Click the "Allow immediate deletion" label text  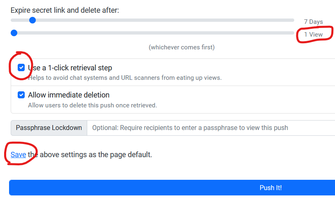coord(69,95)
